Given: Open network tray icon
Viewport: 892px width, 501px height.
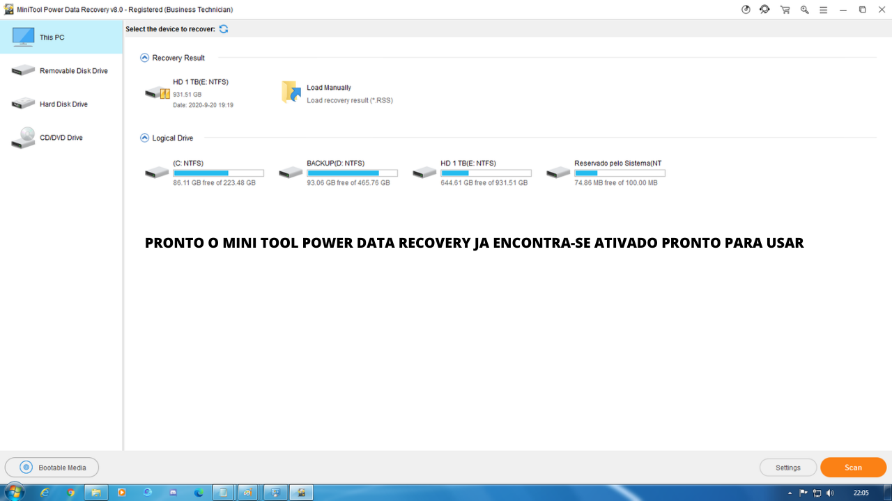Looking at the screenshot, I should pos(817,493).
